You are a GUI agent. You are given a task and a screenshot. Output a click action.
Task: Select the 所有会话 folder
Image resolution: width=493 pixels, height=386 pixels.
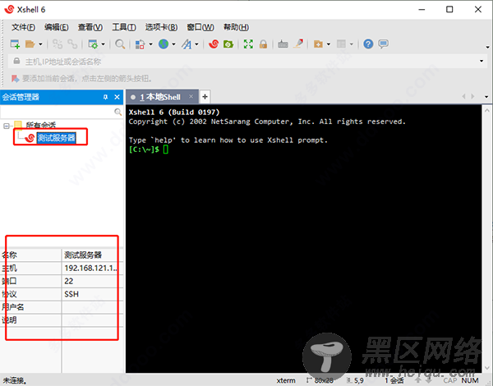pyautogui.click(x=41, y=125)
